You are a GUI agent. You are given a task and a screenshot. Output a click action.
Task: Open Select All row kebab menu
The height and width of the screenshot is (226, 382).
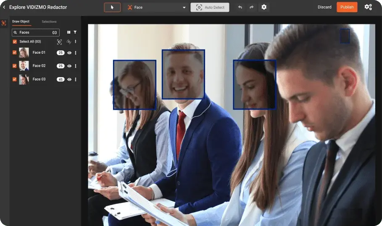(76, 42)
